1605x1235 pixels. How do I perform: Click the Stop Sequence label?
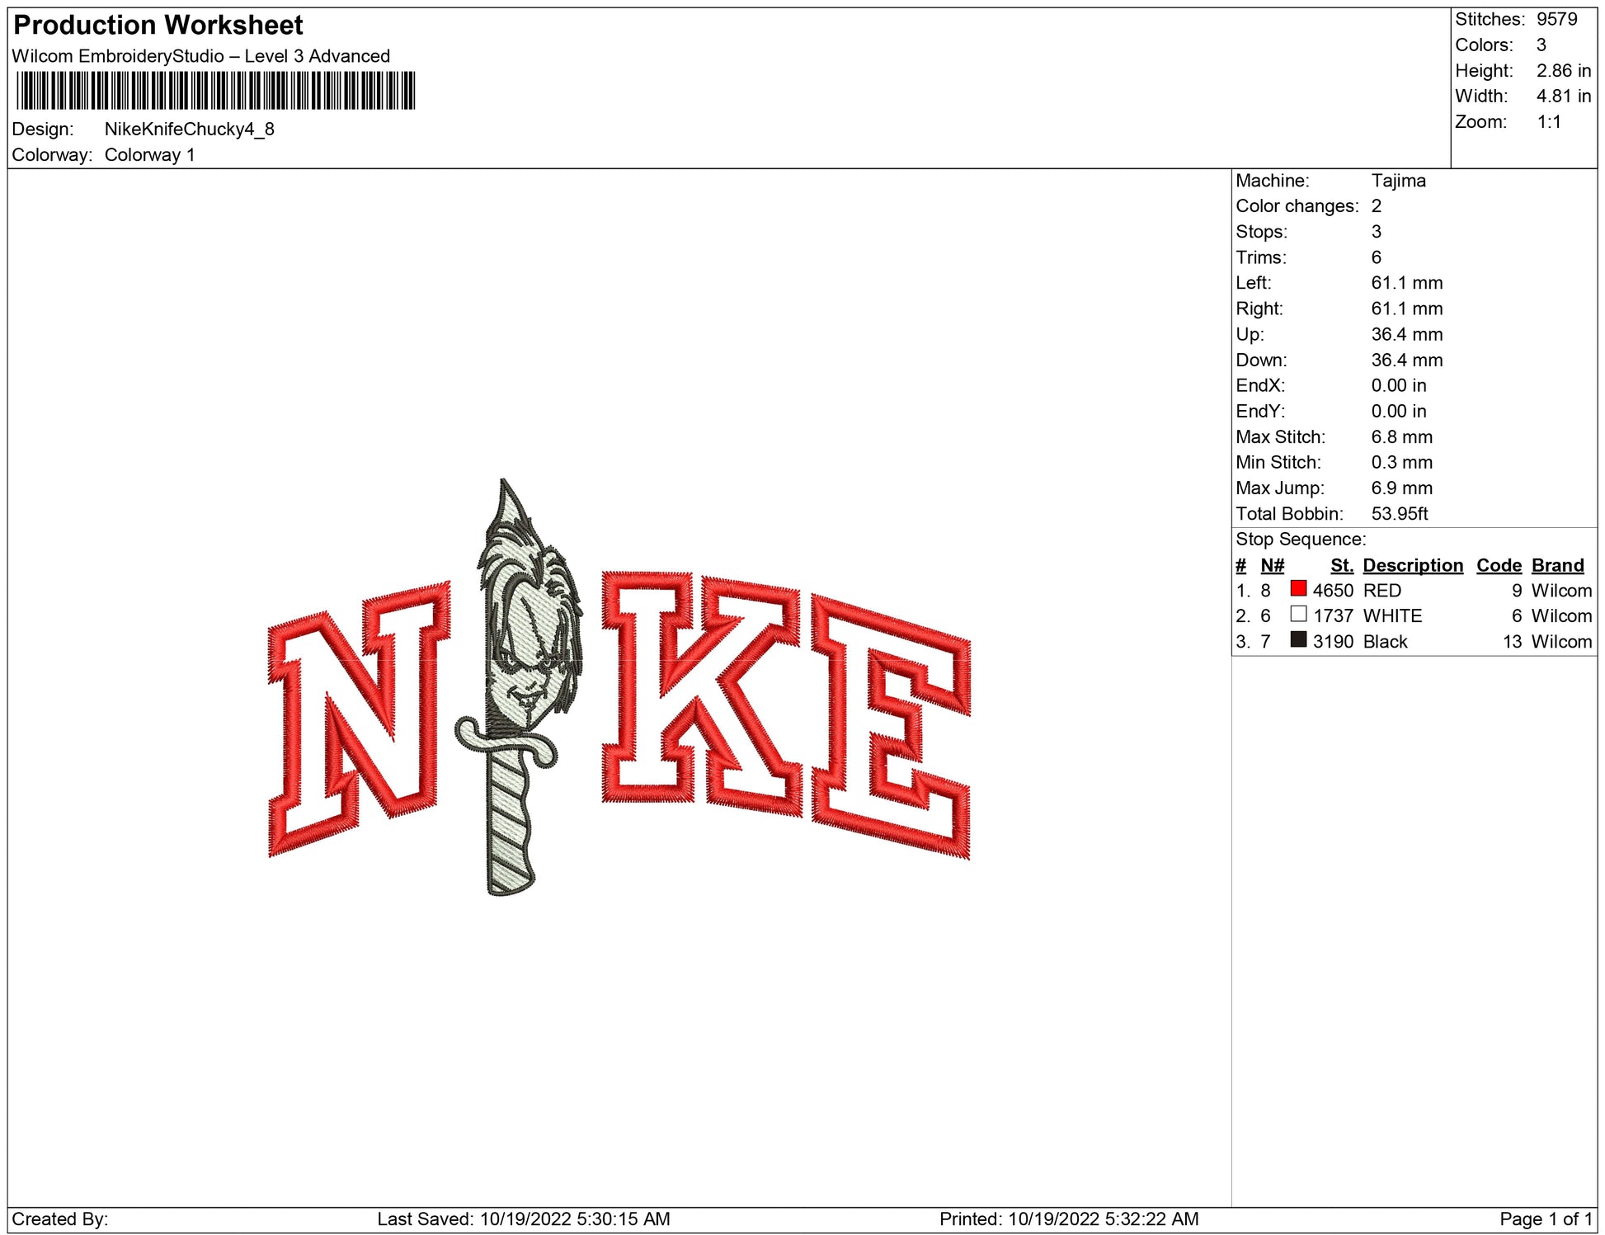point(1300,540)
